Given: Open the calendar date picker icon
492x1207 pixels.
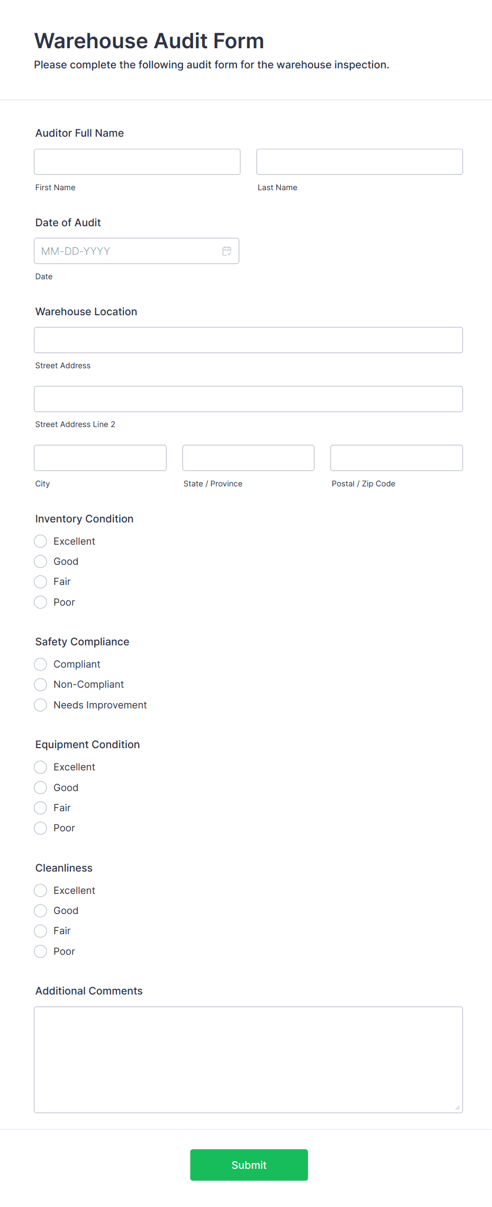Looking at the screenshot, I should coord(226,251).
